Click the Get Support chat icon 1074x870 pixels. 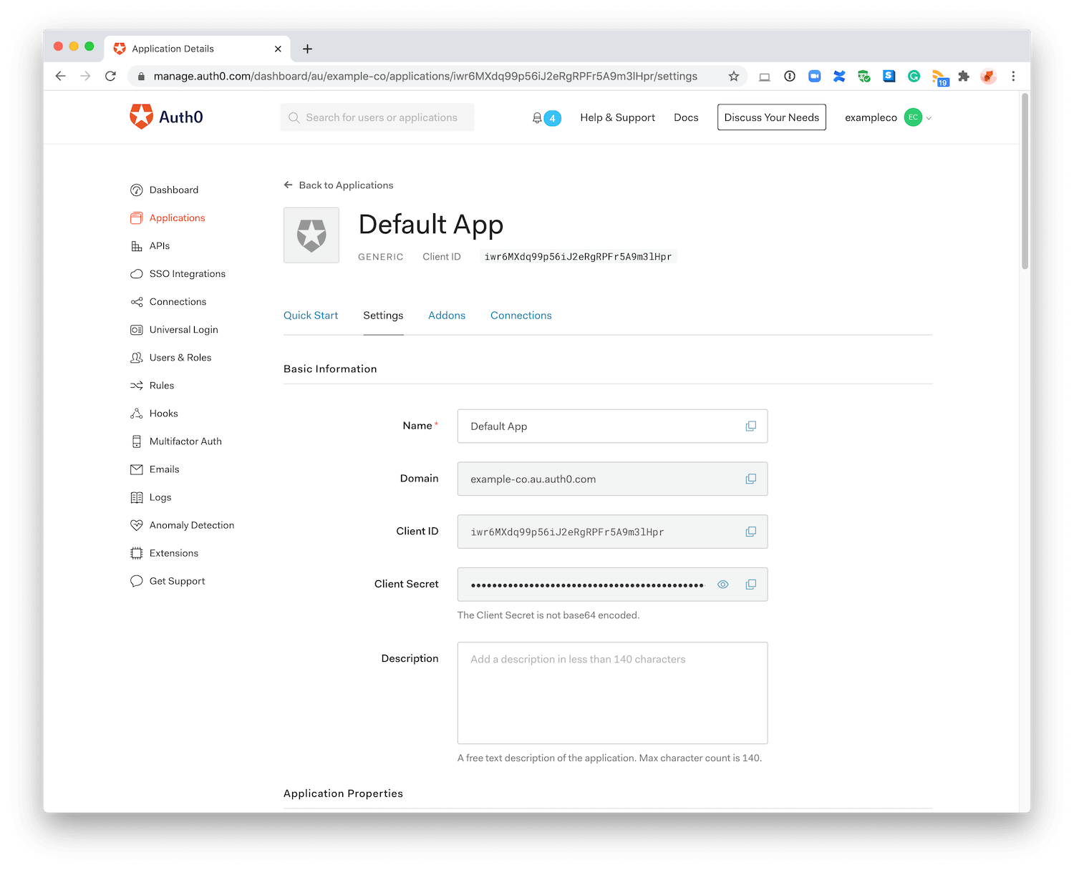click(137, 581)
